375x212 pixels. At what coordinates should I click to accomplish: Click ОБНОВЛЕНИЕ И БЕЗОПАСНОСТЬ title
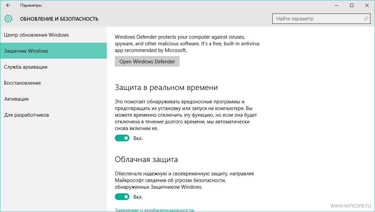[x=59, y=19]
